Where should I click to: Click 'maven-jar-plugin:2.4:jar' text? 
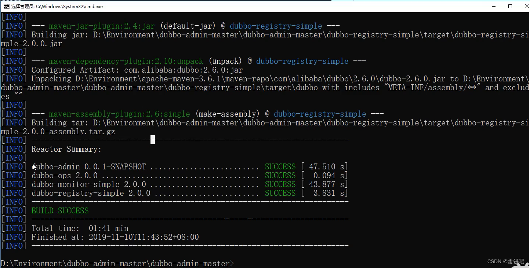click(102, 26)
